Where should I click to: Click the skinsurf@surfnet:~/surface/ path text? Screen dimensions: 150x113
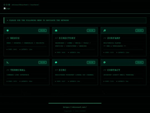click(x=25, y=5)
